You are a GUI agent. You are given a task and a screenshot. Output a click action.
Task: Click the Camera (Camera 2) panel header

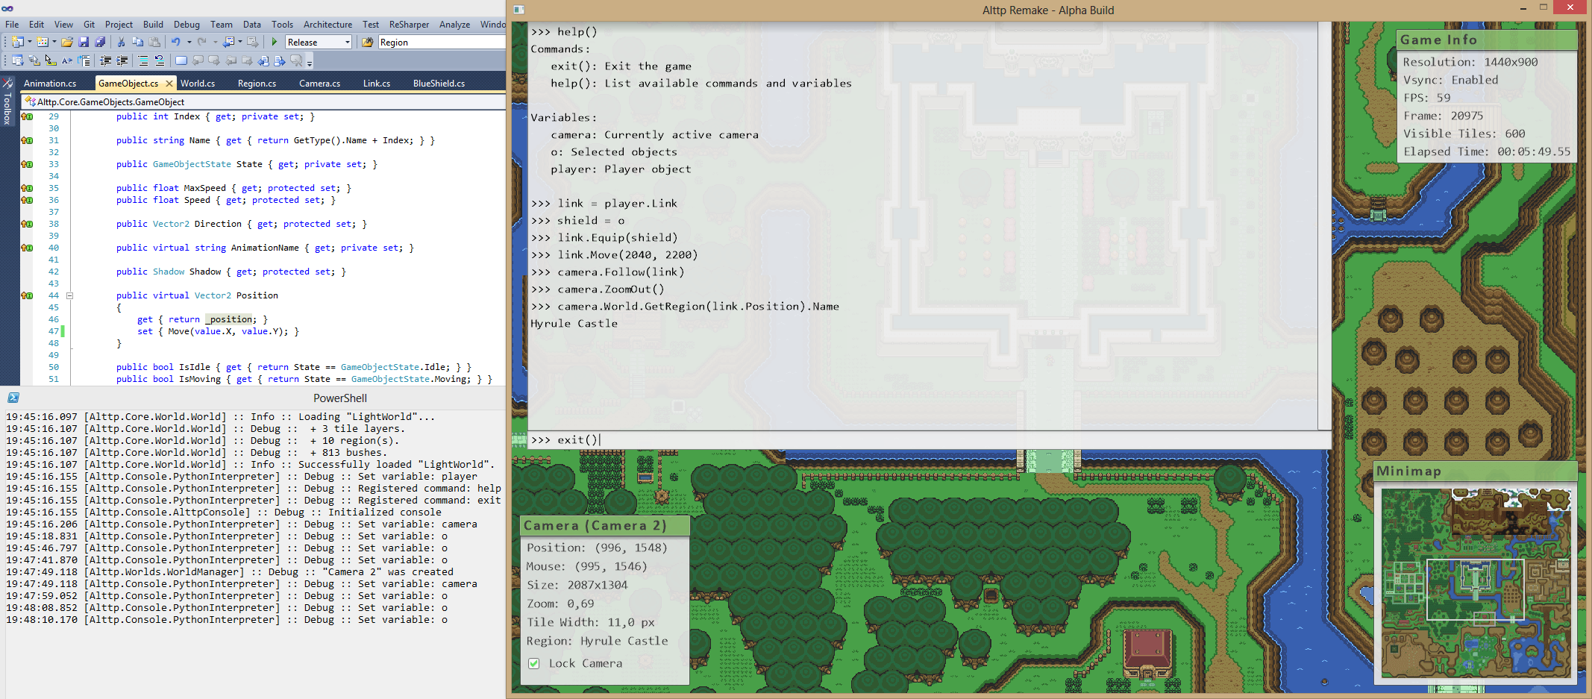click(604, 525)
